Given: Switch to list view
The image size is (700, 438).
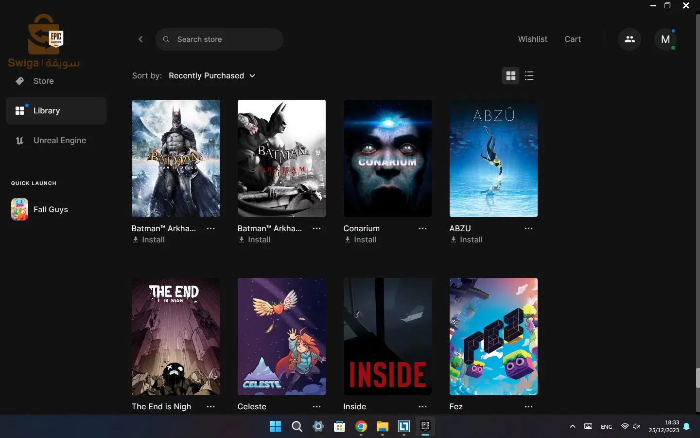Looking at the screenshot, I should tap(529, 76).
